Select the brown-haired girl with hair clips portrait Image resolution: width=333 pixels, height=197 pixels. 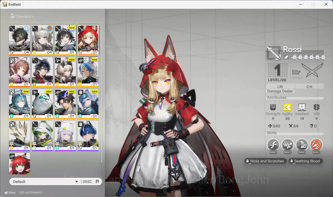(20, 72)
